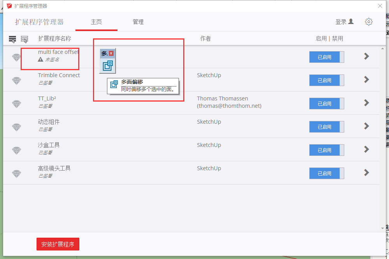Click the select-all list icon in header

12,39
